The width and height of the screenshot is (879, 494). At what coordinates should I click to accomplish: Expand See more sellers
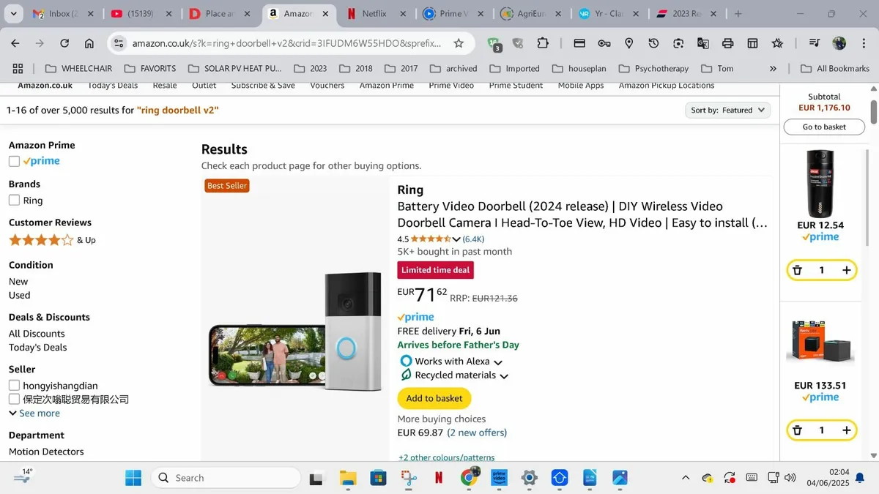[34, 413]
